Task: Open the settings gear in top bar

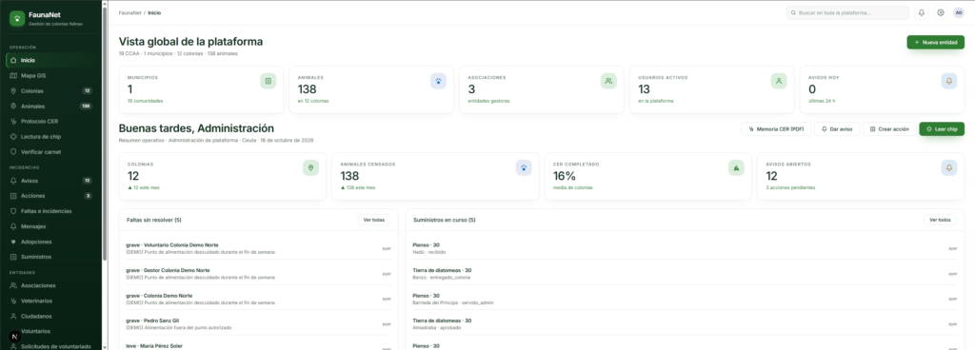Action: 941,12
